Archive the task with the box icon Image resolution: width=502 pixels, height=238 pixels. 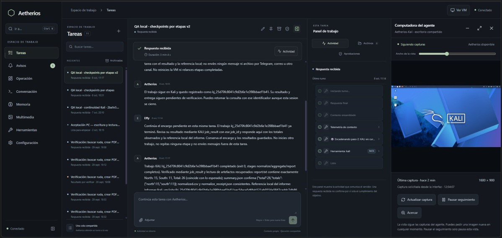[279, 29]
